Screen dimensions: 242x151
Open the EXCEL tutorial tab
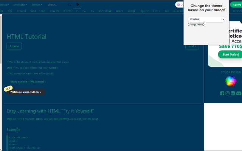157,11
